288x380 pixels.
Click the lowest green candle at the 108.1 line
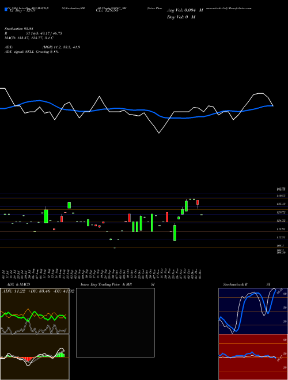click(x=115, y=248)
